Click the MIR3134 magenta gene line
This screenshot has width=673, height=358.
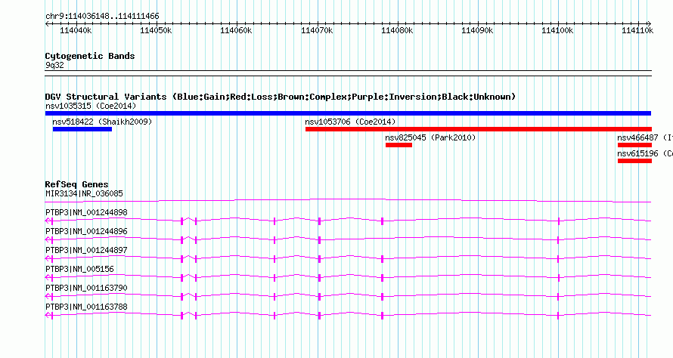(348, 200)
